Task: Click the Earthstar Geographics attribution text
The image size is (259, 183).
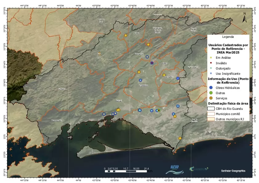Action: click(x=233, y=170)
